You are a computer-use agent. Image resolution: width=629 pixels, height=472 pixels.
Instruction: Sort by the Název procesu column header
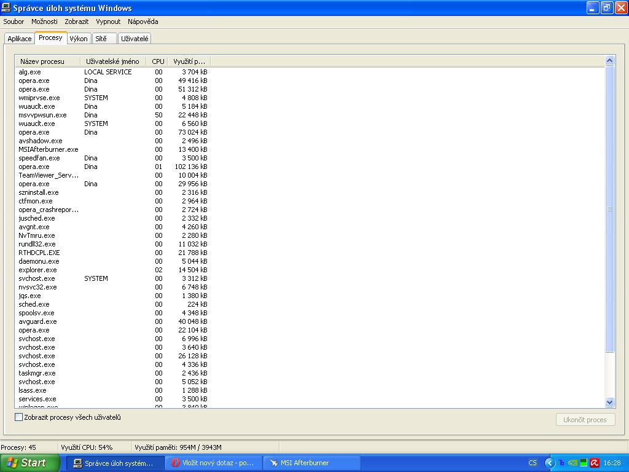[48, 61]
